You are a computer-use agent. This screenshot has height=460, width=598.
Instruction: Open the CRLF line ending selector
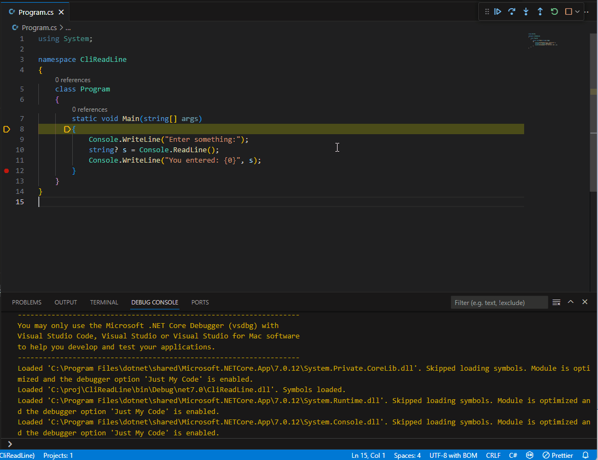coord(493,455)
